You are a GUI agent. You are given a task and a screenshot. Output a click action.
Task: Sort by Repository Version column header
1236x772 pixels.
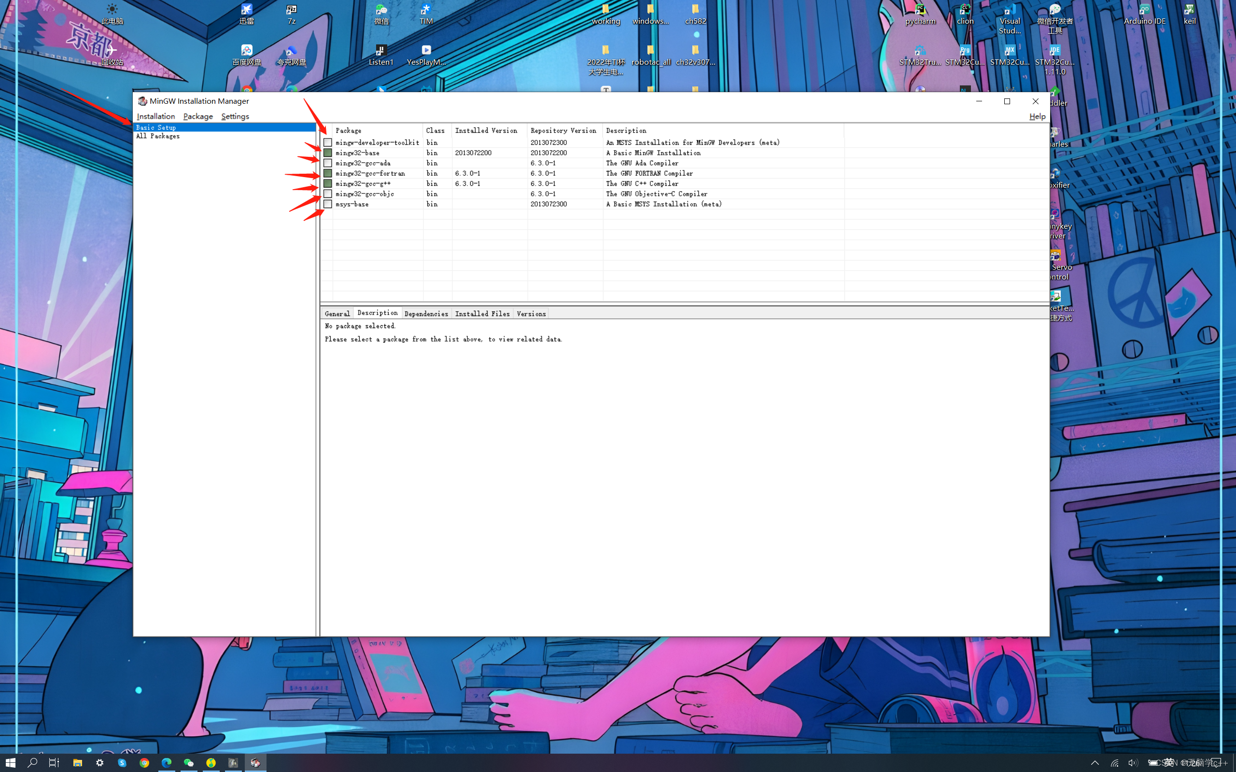coord(565,131)
